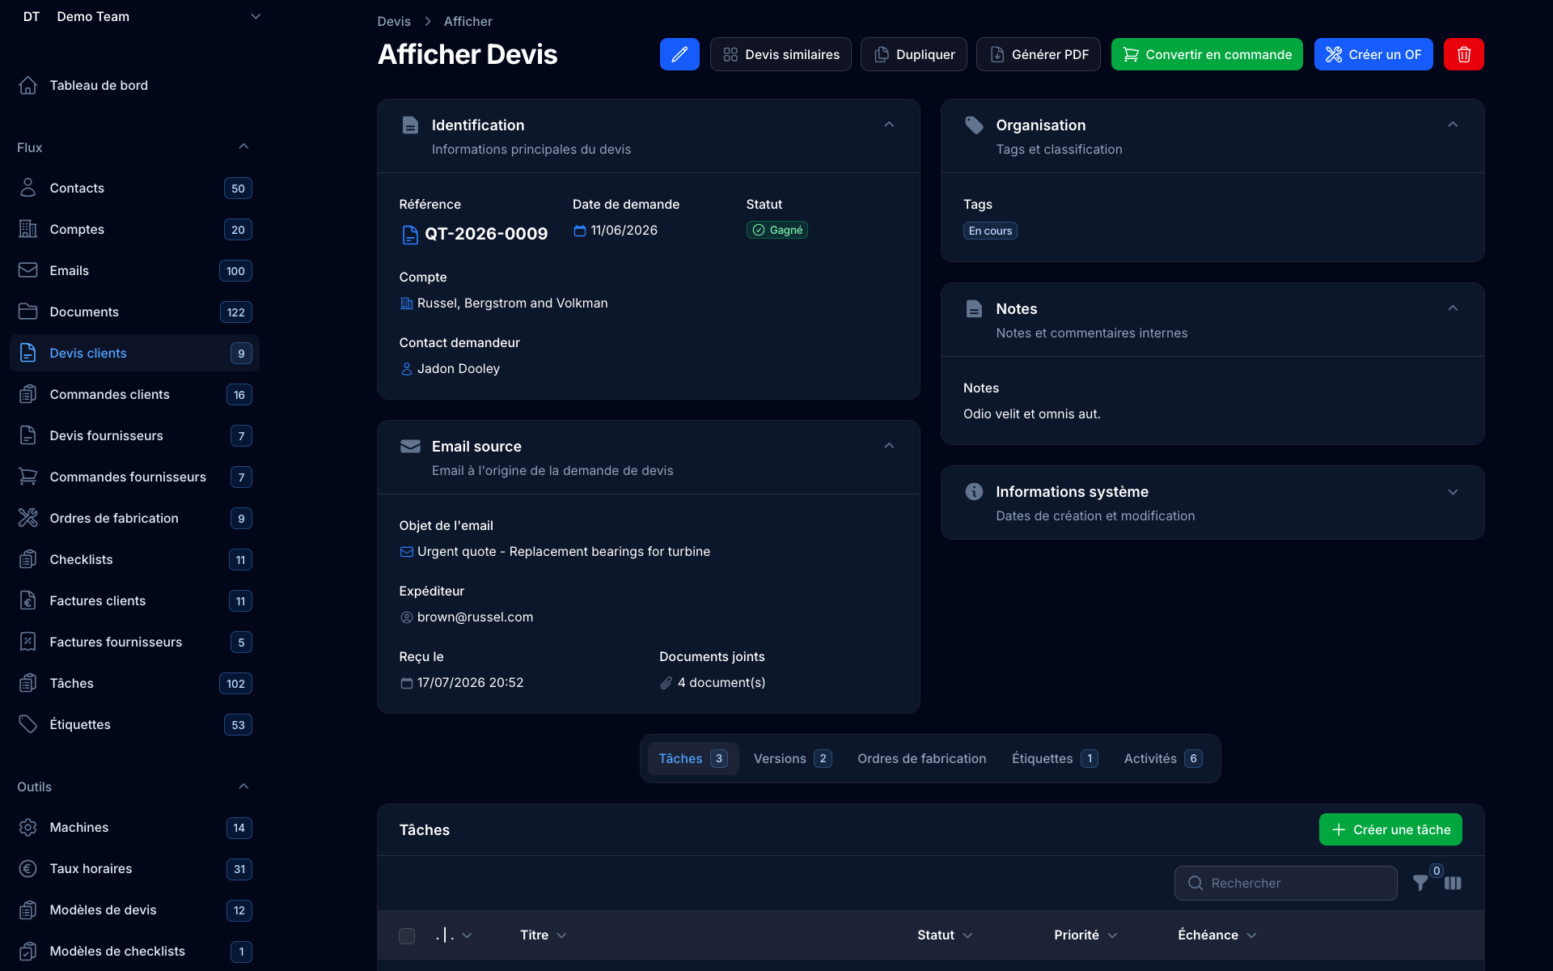Collapse the Notes section
The width and height of the screenshot is (1553, 971).
pos(1453,308)
